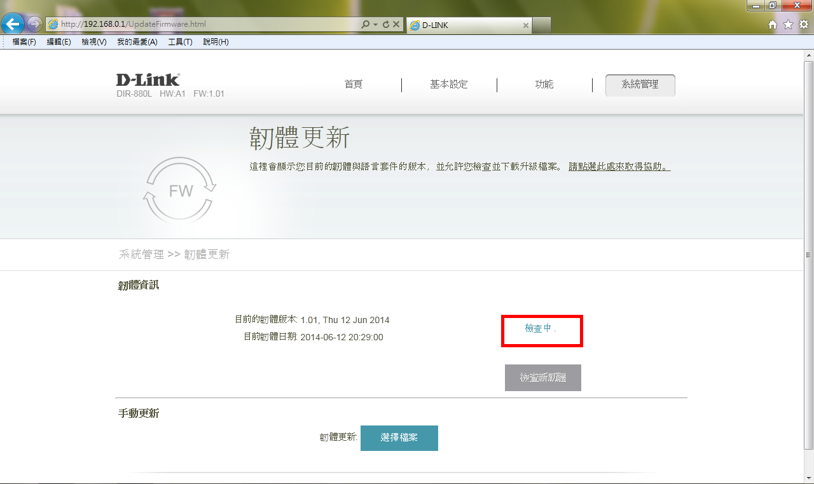Click the 選擇檔案 button
Image resolution: width=814 pixels, height=484 pixels.
[x=399, y=438]
